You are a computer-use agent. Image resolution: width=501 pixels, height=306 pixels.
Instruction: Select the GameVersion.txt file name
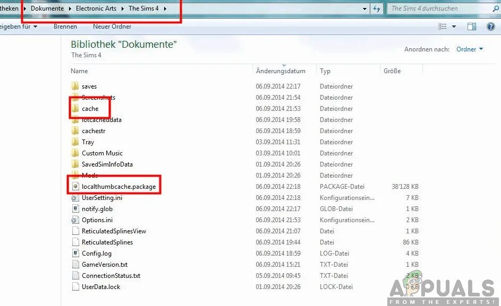pyautogui.click(x=105, y=265)
